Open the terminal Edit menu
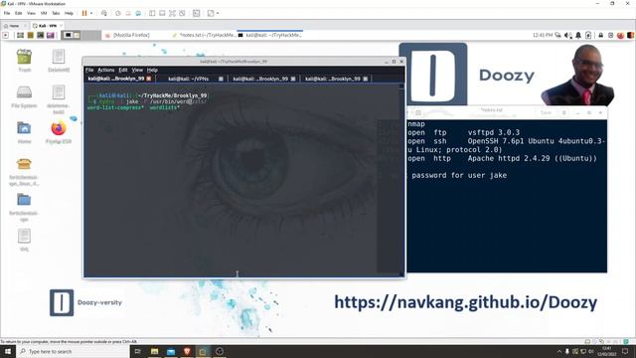636x358 pixels. pyautogui.click(x=123, y=70)
